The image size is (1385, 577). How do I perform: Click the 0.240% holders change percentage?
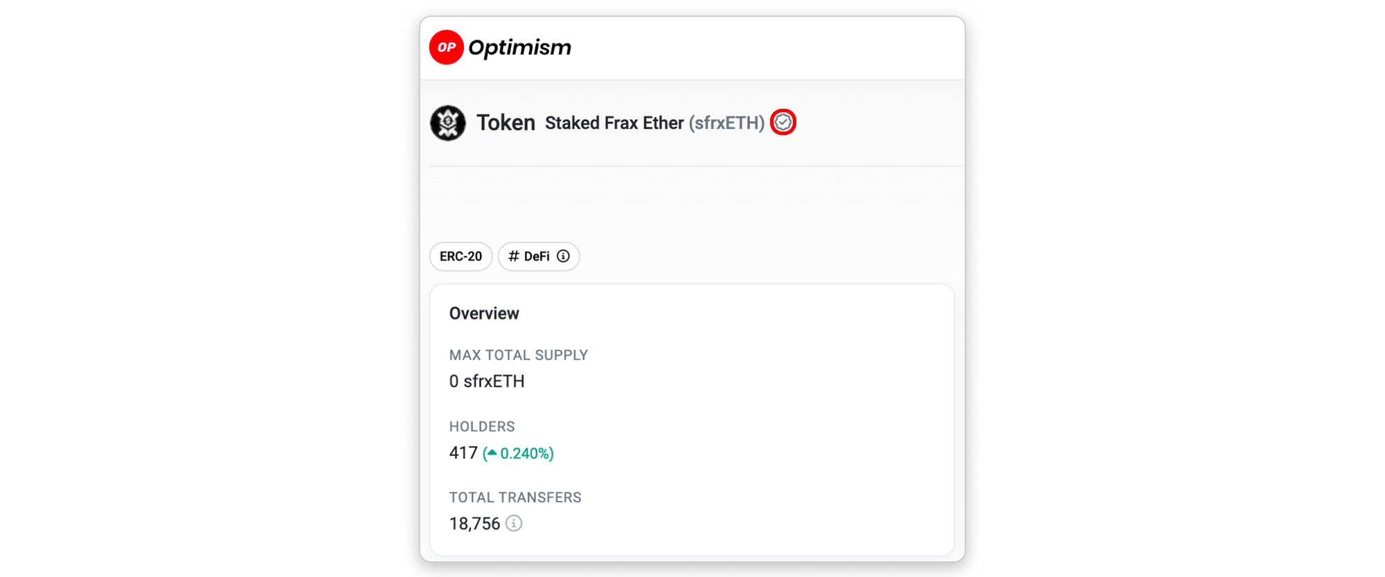click(526, 454)
